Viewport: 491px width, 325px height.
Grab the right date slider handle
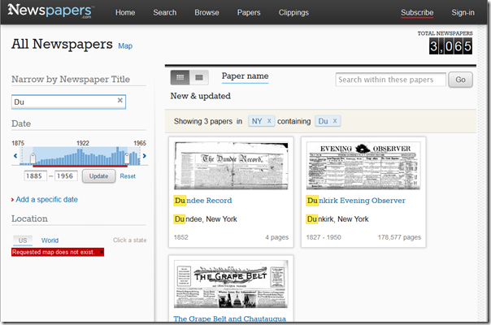coord(127,158)
